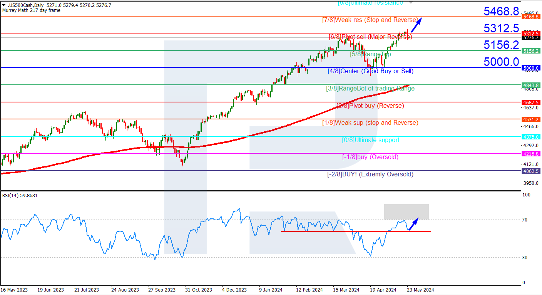542x295 pixels.
Task: Click the orange 5468.8 price tag on axis
Action: coord(531,17)
